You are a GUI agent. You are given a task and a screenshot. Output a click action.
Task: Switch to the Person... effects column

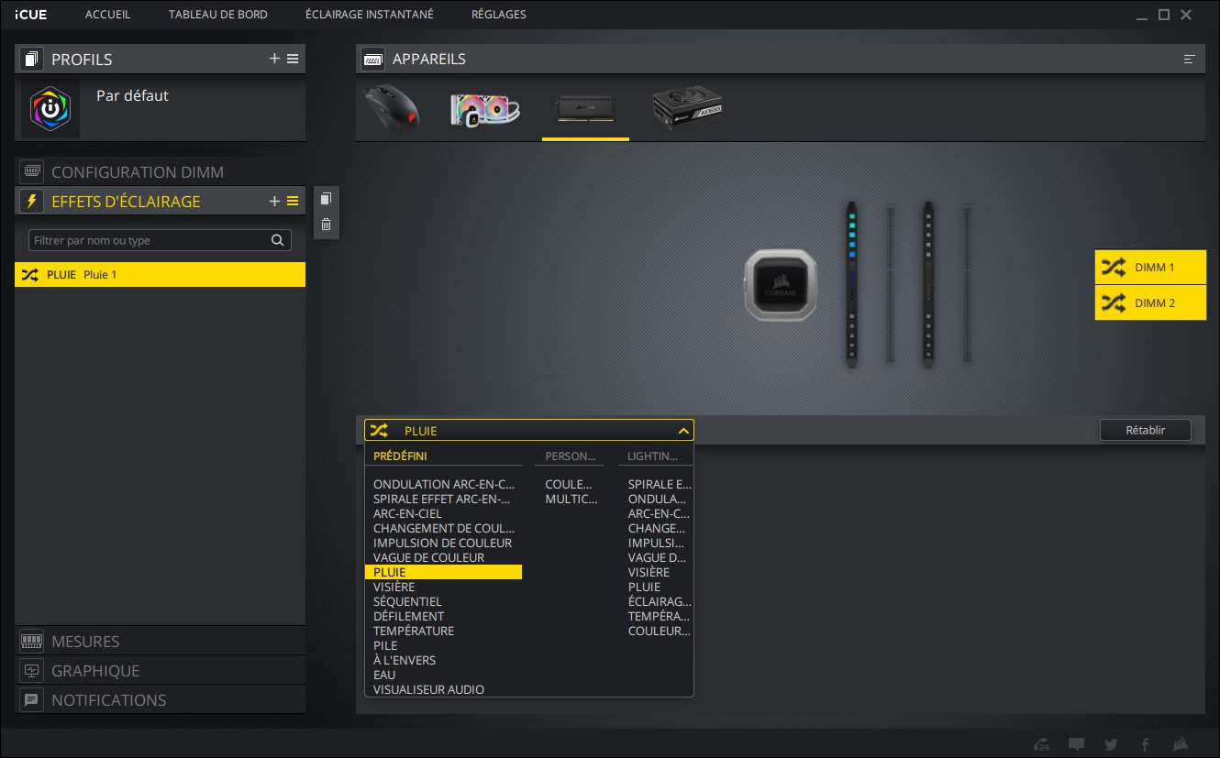point(571,456)
